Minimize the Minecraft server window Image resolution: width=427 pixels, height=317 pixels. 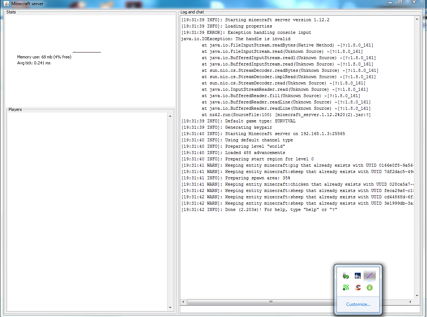390,2
